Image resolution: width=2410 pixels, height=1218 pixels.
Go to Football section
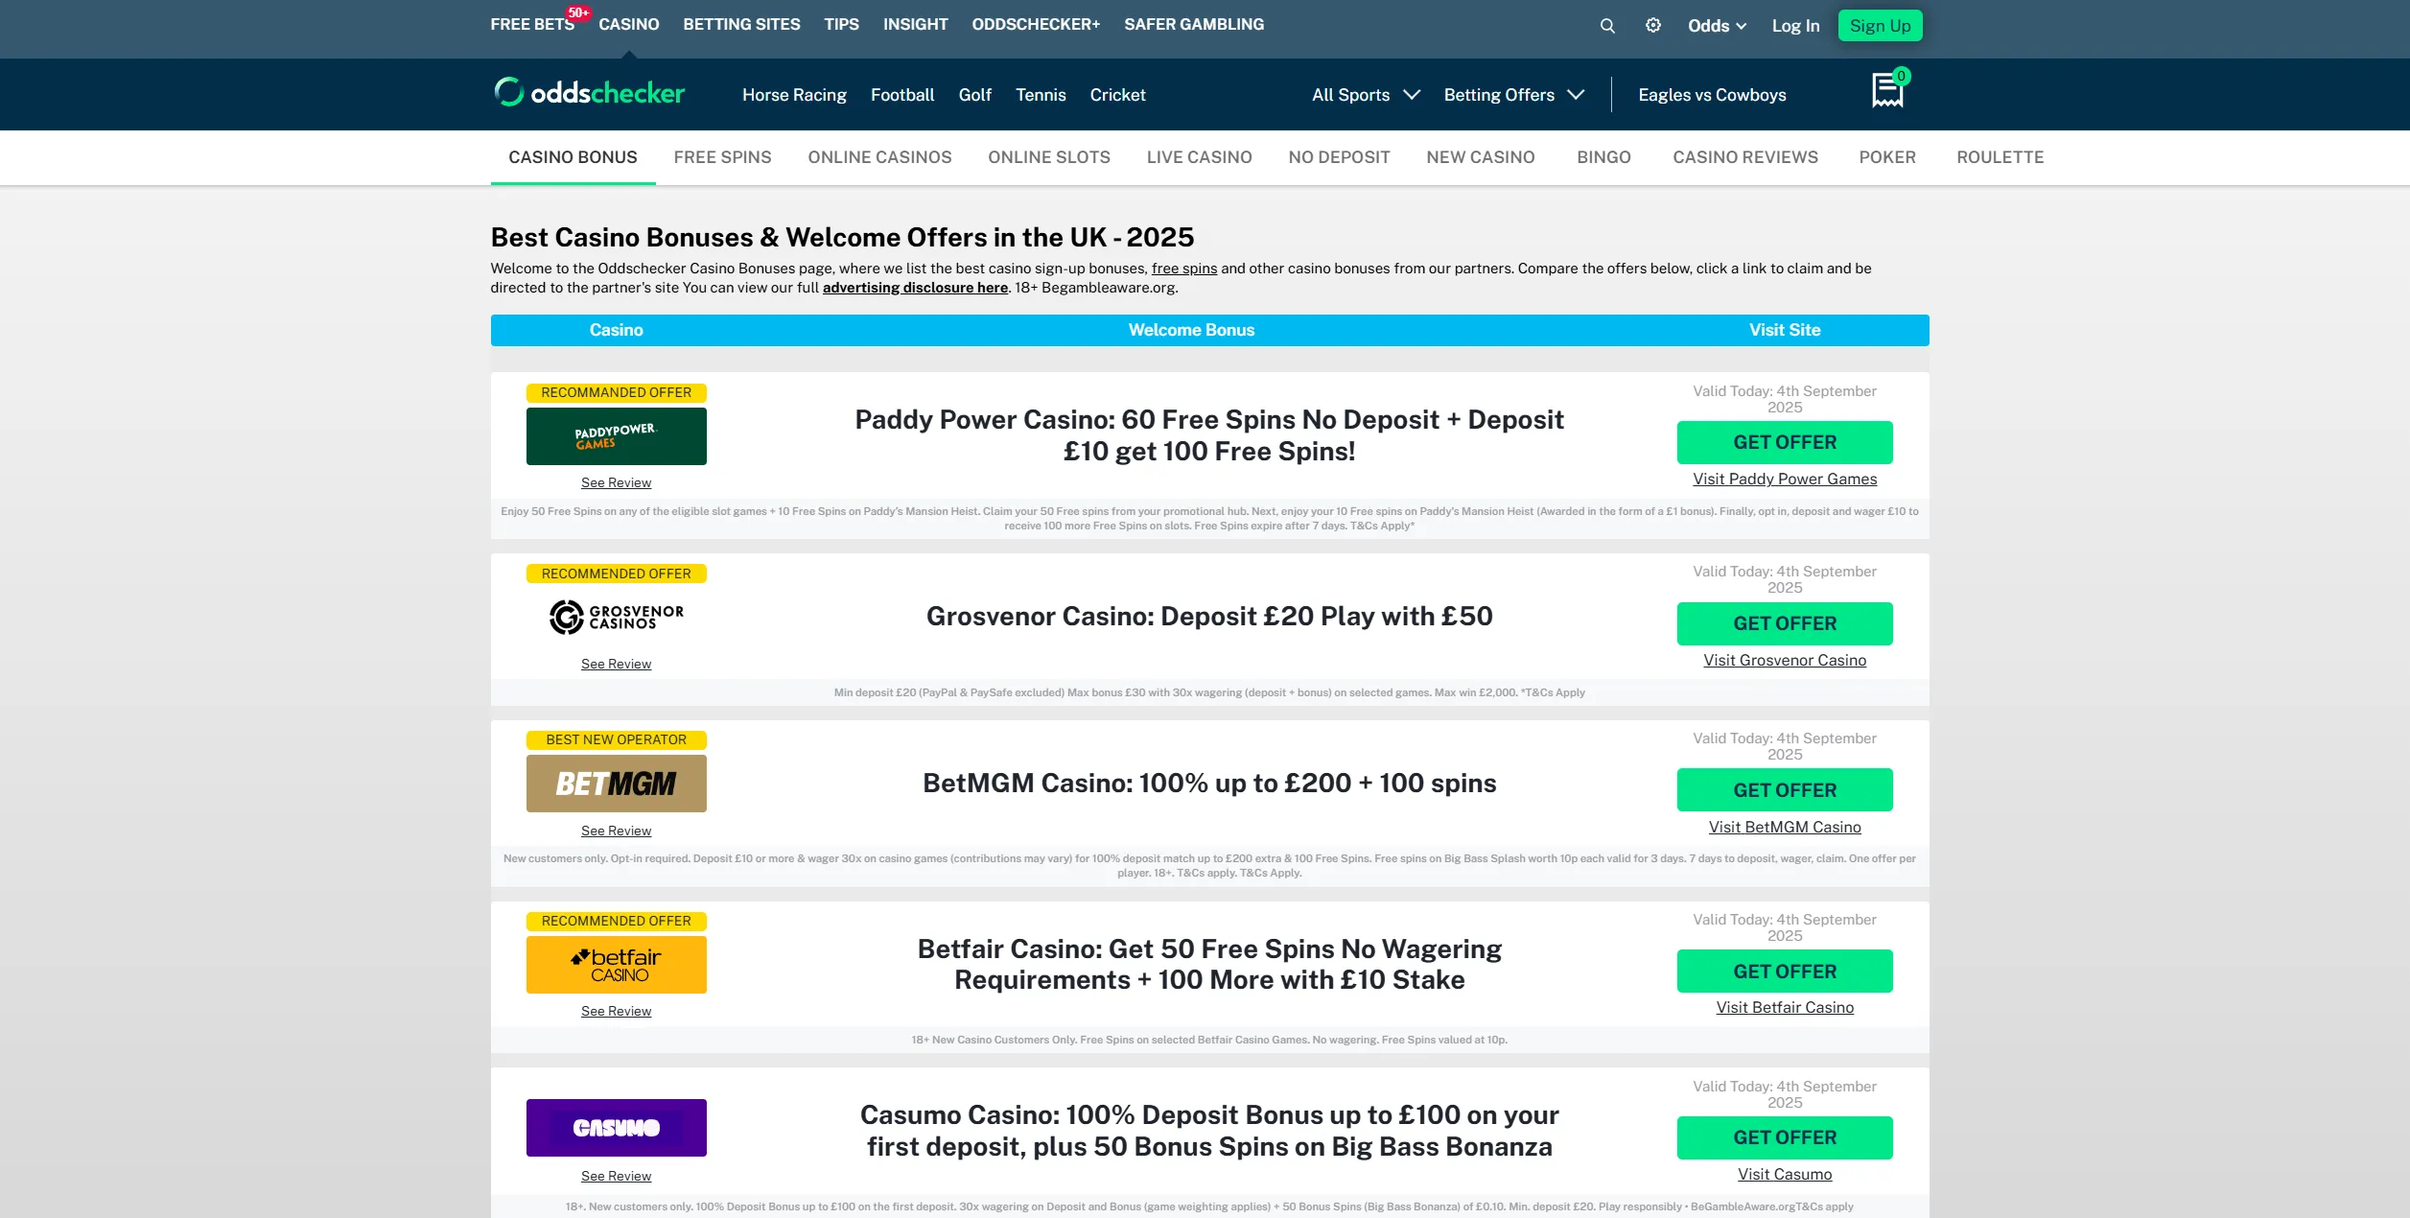(x=901, y=94)
